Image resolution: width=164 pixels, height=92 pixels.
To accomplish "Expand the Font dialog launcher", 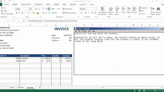I will point(40,17).
